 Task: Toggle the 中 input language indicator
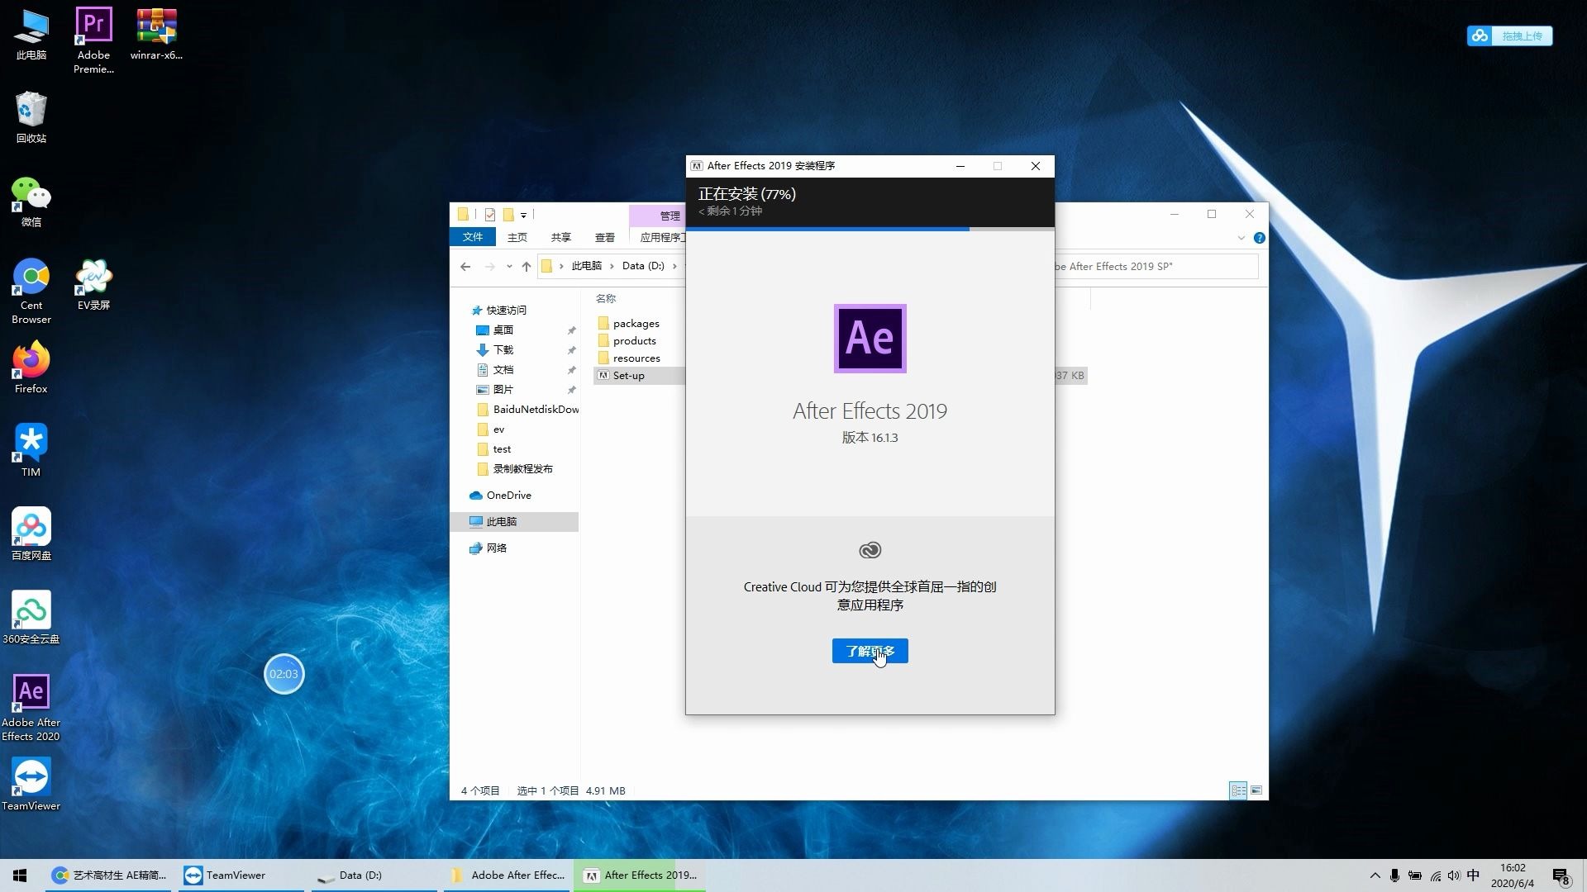coord(1475,875)
